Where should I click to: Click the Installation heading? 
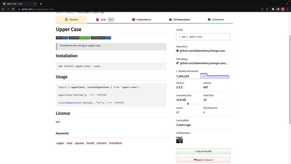(x=67, y=56)
